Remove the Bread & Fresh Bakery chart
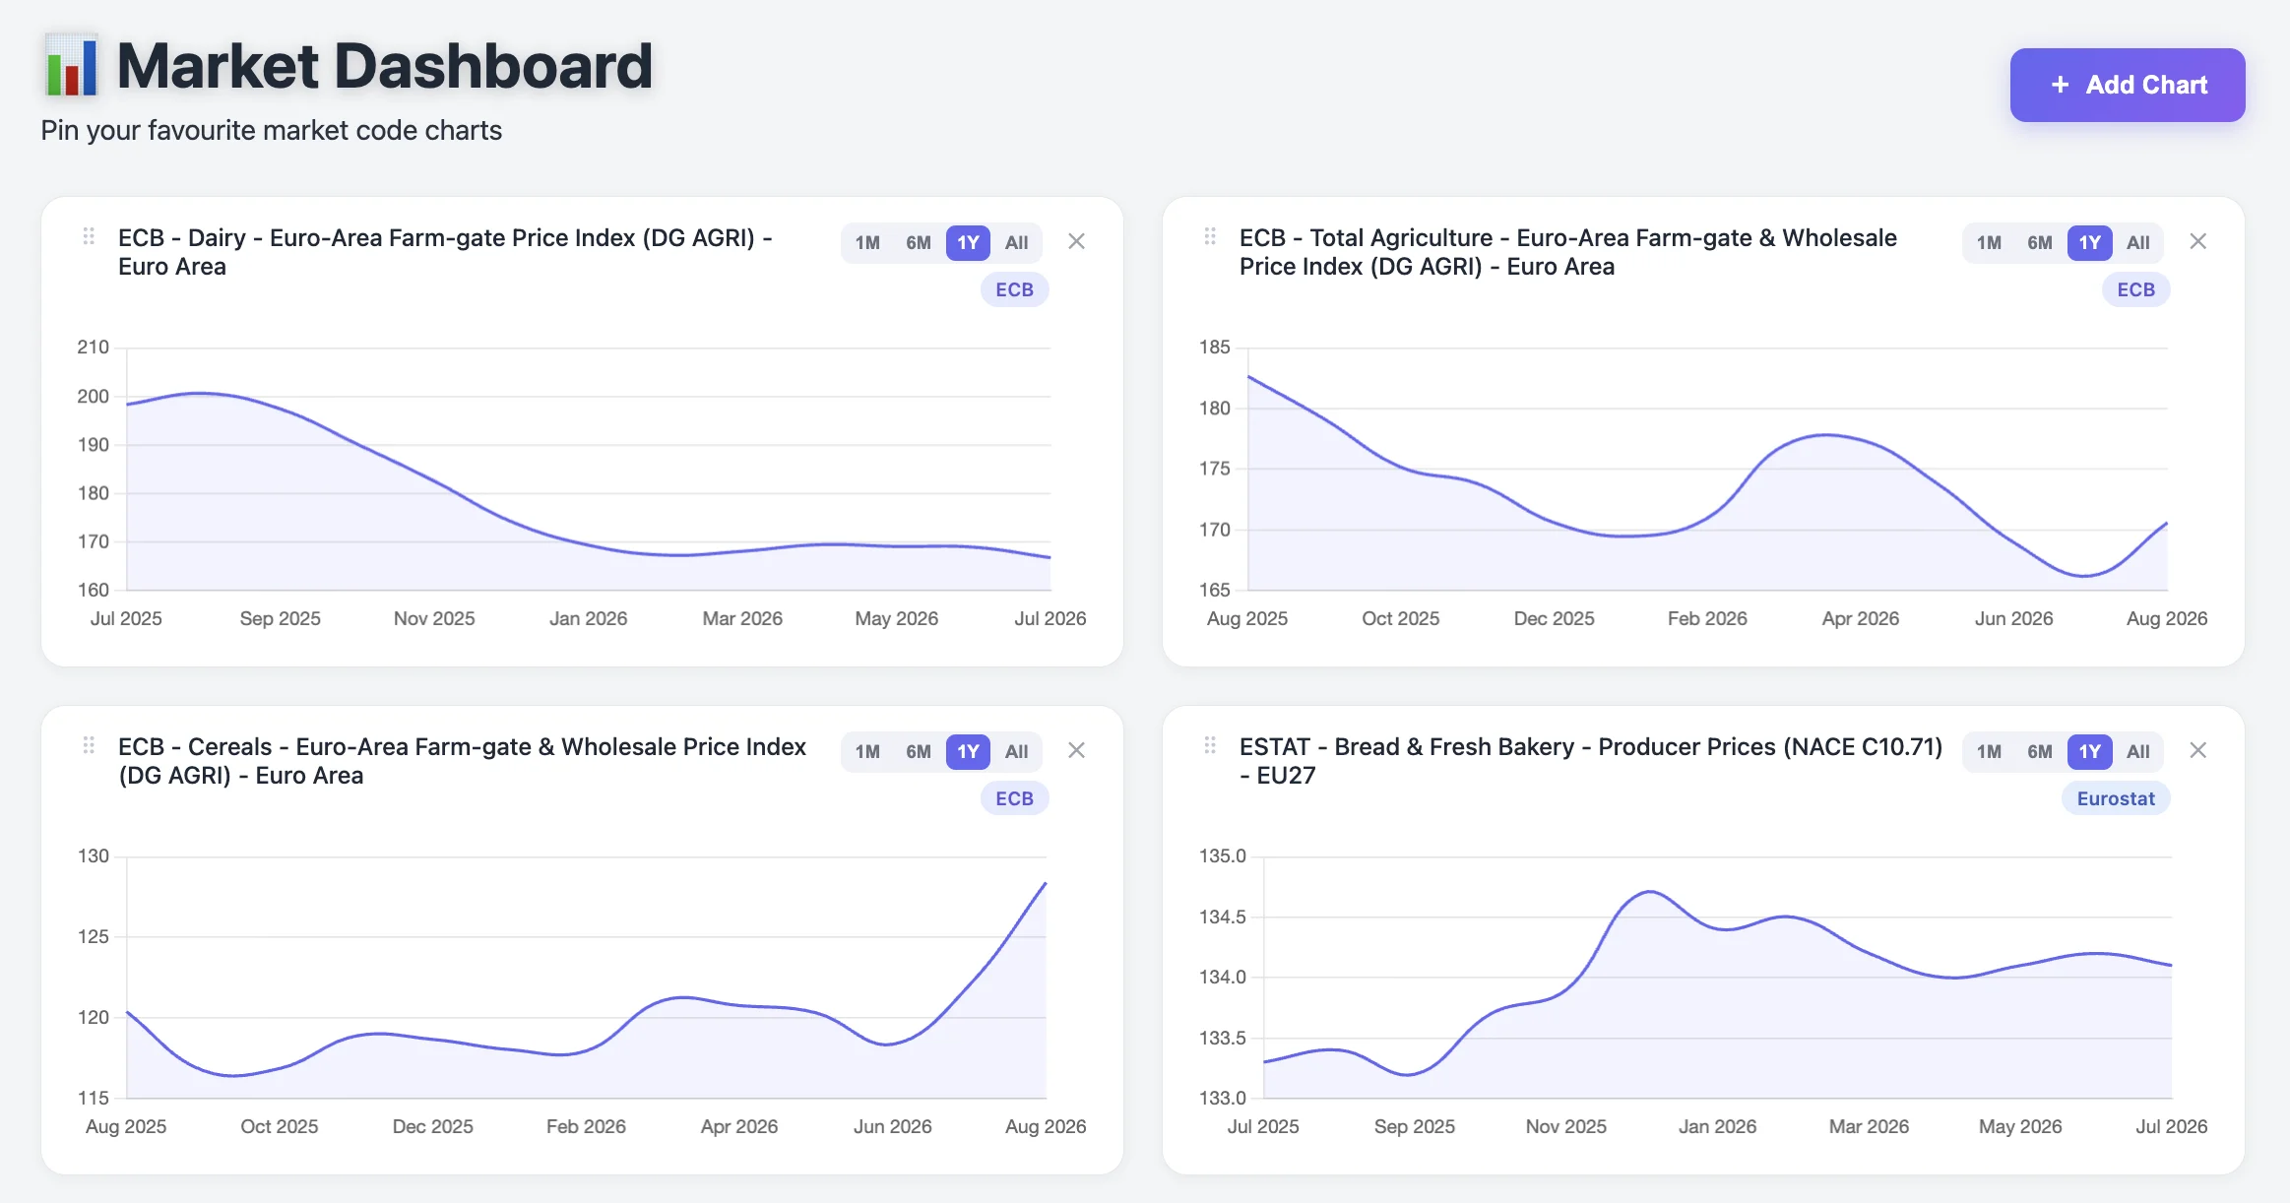This screenshot has width=2290, height=1203. point(2197,750)
